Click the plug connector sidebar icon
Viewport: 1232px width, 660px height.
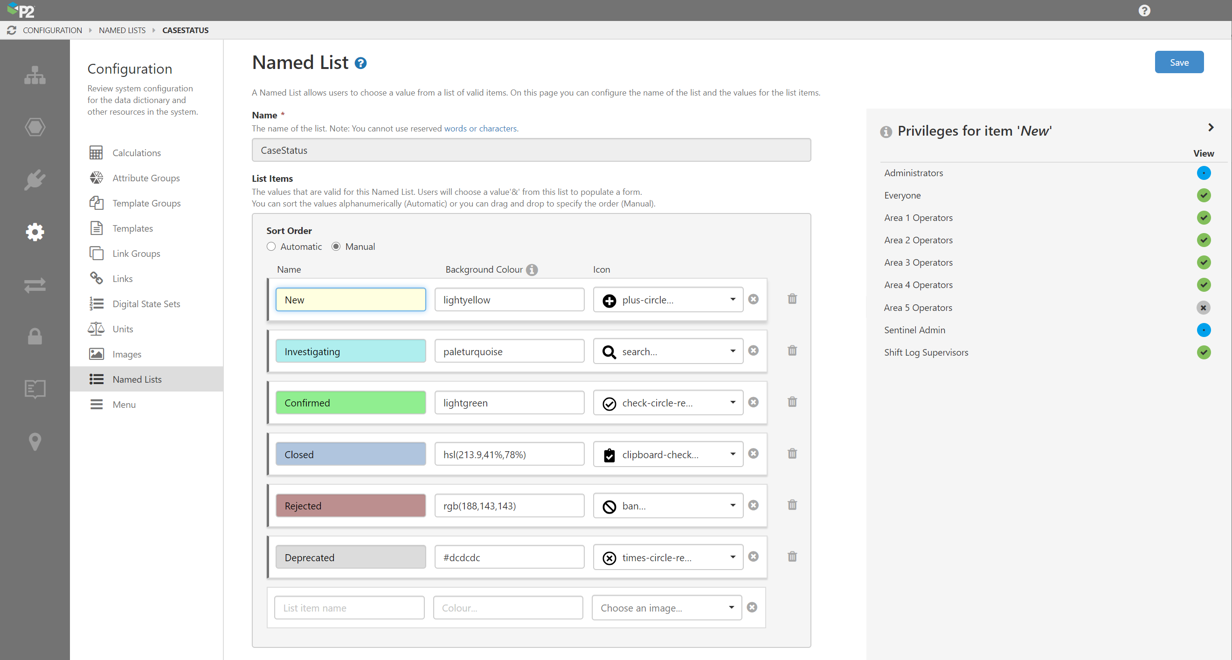coord(35,180)
